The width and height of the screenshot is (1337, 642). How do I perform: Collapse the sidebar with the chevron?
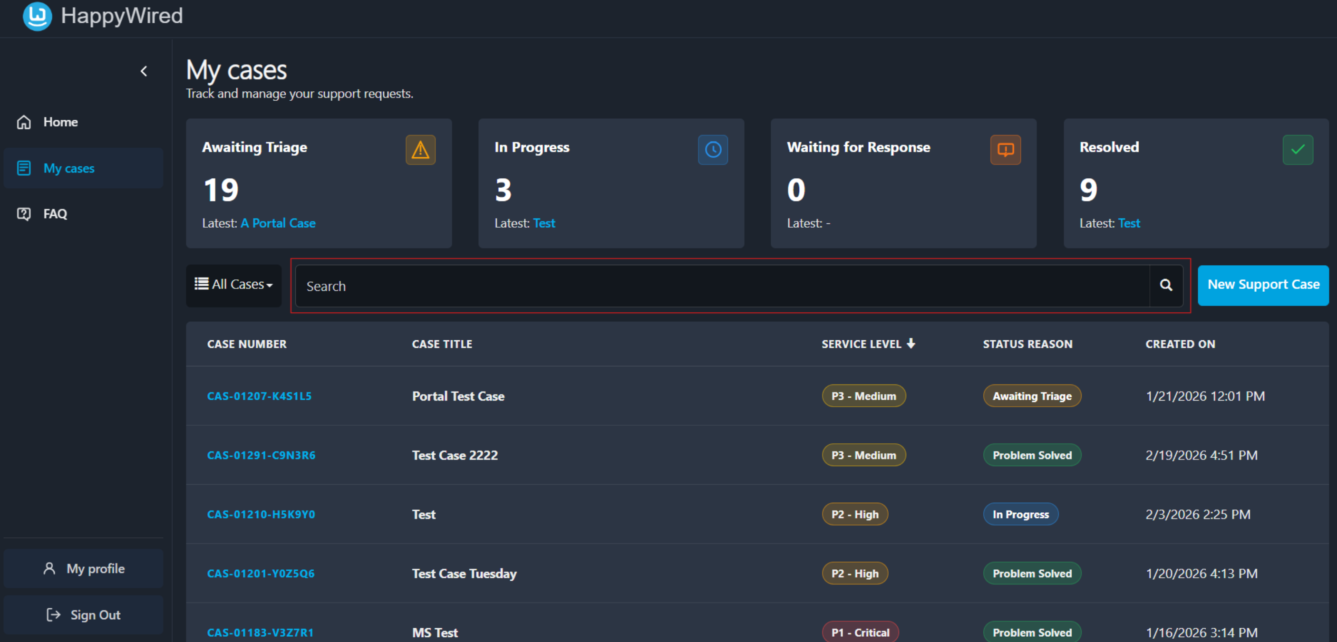pos(144,71)
